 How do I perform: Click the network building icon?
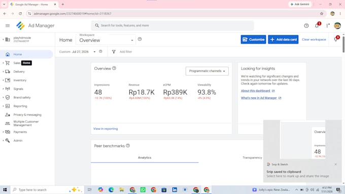pos(8,40)
